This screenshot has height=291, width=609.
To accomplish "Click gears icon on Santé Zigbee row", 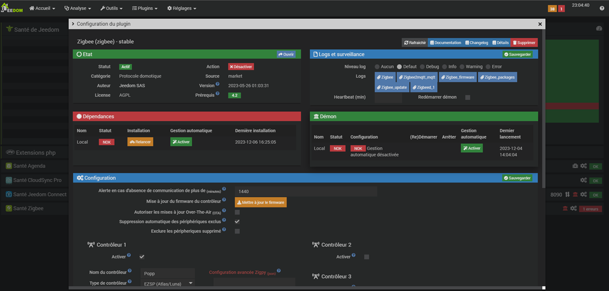I will tap(574, 209).
